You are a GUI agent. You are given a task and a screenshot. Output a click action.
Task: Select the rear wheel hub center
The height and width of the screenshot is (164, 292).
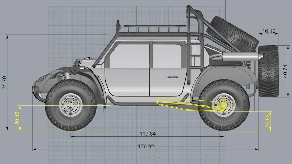tap(223, 105)
